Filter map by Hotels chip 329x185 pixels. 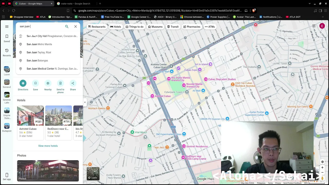115,27
